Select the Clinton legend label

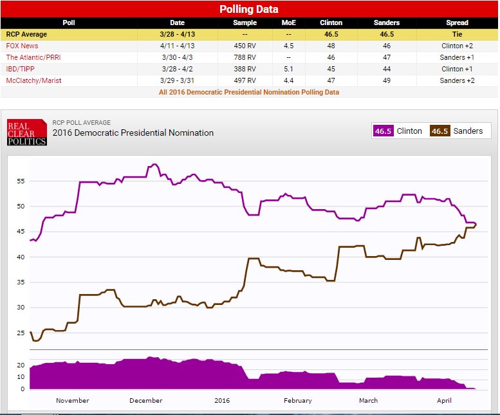(409, 131)
